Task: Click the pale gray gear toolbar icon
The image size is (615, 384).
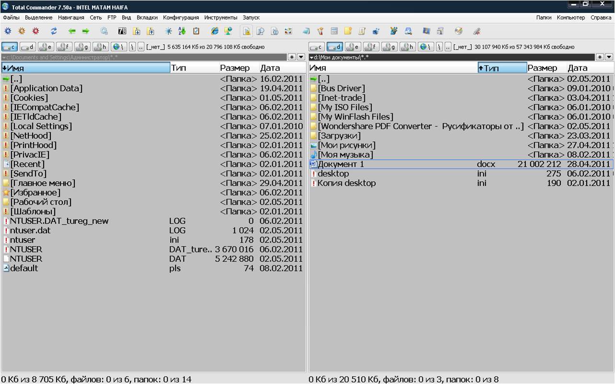Action: click(104, 31)
